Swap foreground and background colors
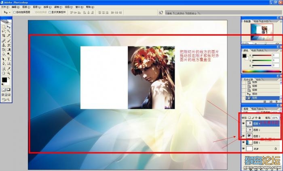This screenshot has height=171, width=283. (x=9, y=78)
